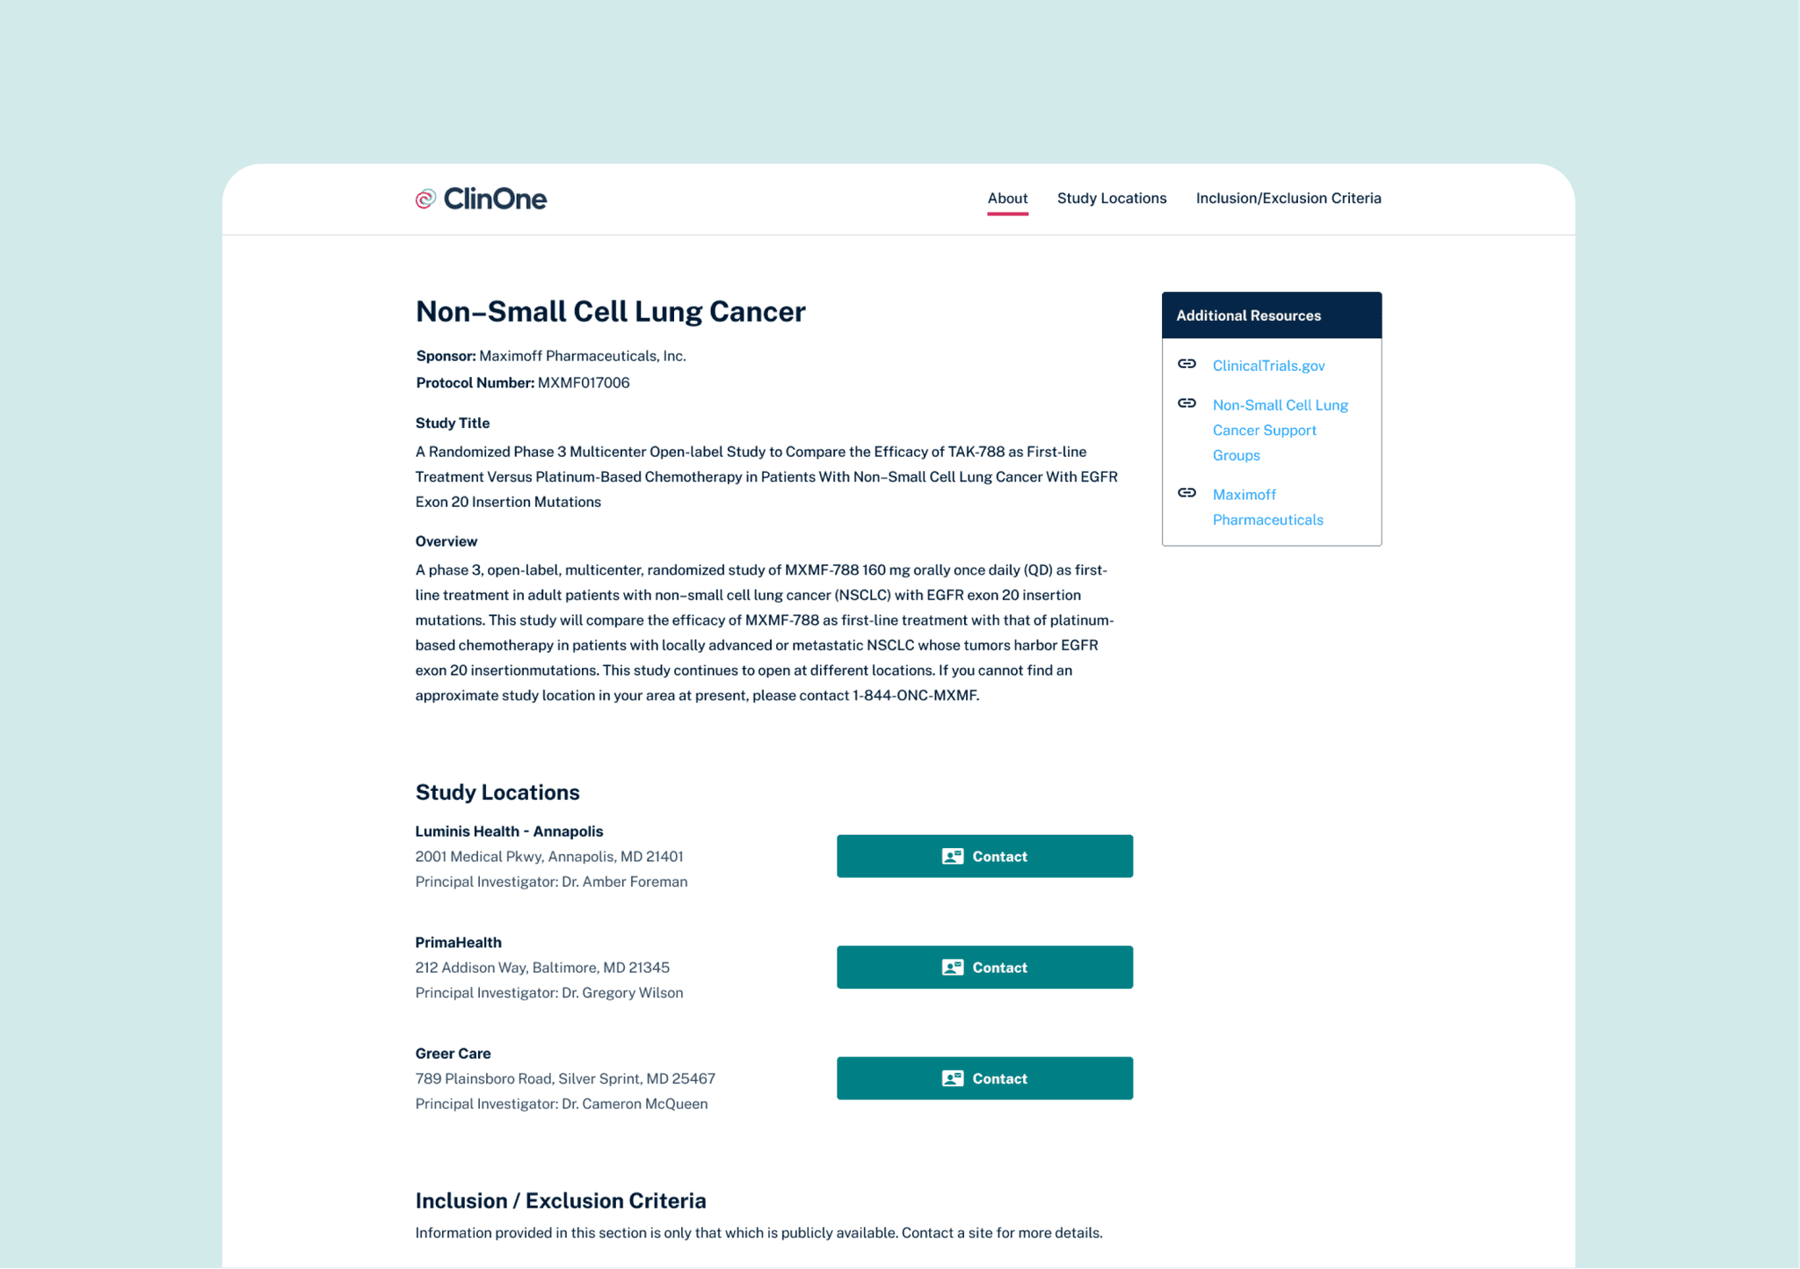This screenshot has height=1269, width=1800.
Task: Select the Study Locations tab
Action: pyautogui.click(x=1112, y=198)
